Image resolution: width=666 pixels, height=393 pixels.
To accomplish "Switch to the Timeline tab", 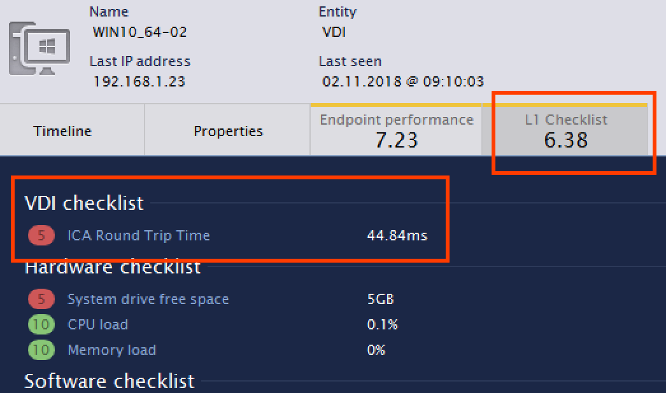I will pyautogui.click(x=62, y=131).
